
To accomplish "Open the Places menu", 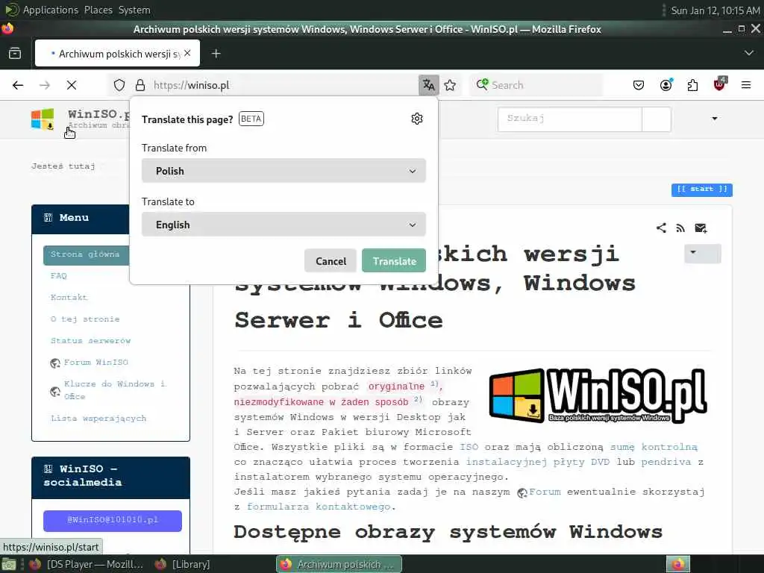I will 98,10.
